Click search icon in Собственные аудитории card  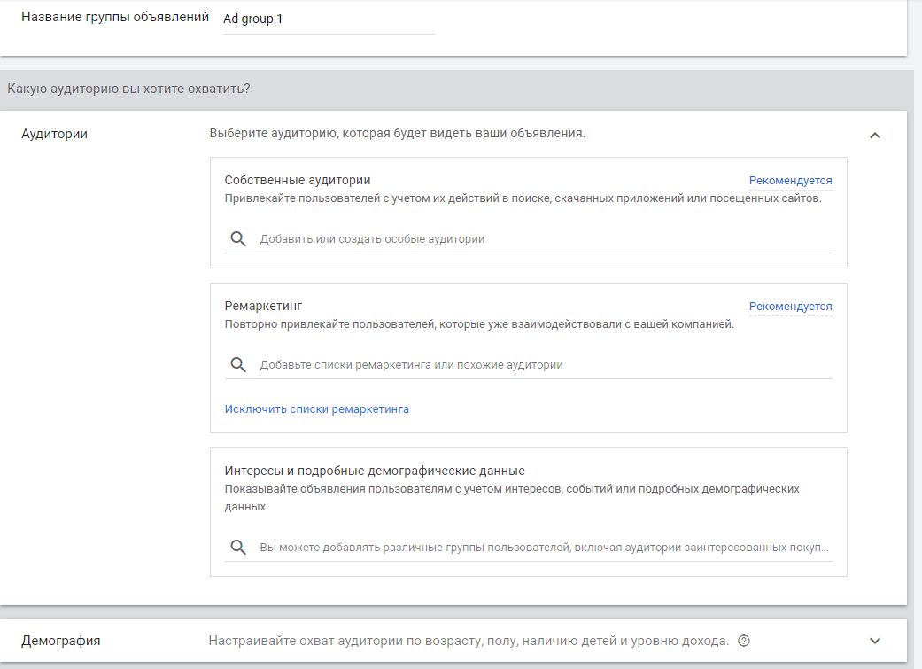tap(237, 239)
